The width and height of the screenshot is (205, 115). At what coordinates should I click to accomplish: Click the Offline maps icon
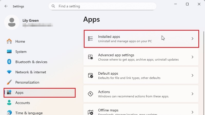point(90,112)
